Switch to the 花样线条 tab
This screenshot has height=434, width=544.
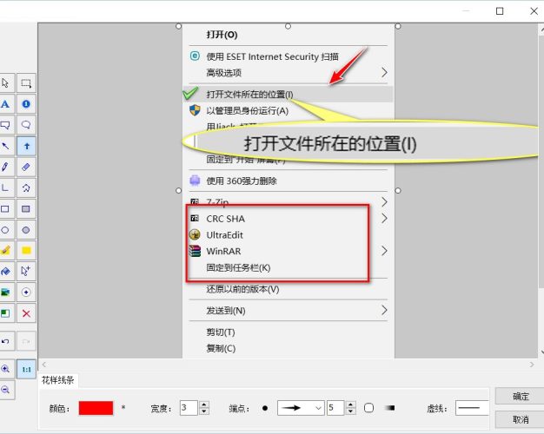(x=58, y=380)
